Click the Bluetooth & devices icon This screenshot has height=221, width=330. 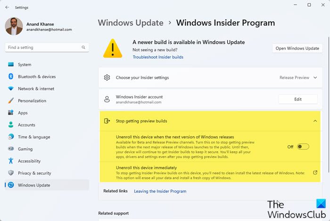tap(10, 77)
